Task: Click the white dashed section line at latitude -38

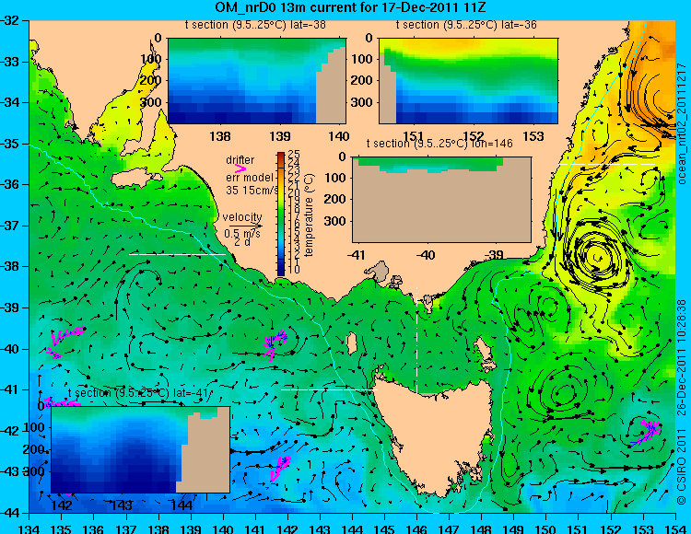Action: point(177,254)
